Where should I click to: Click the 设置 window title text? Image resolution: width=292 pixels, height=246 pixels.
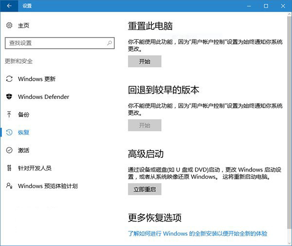click(27, 6)
